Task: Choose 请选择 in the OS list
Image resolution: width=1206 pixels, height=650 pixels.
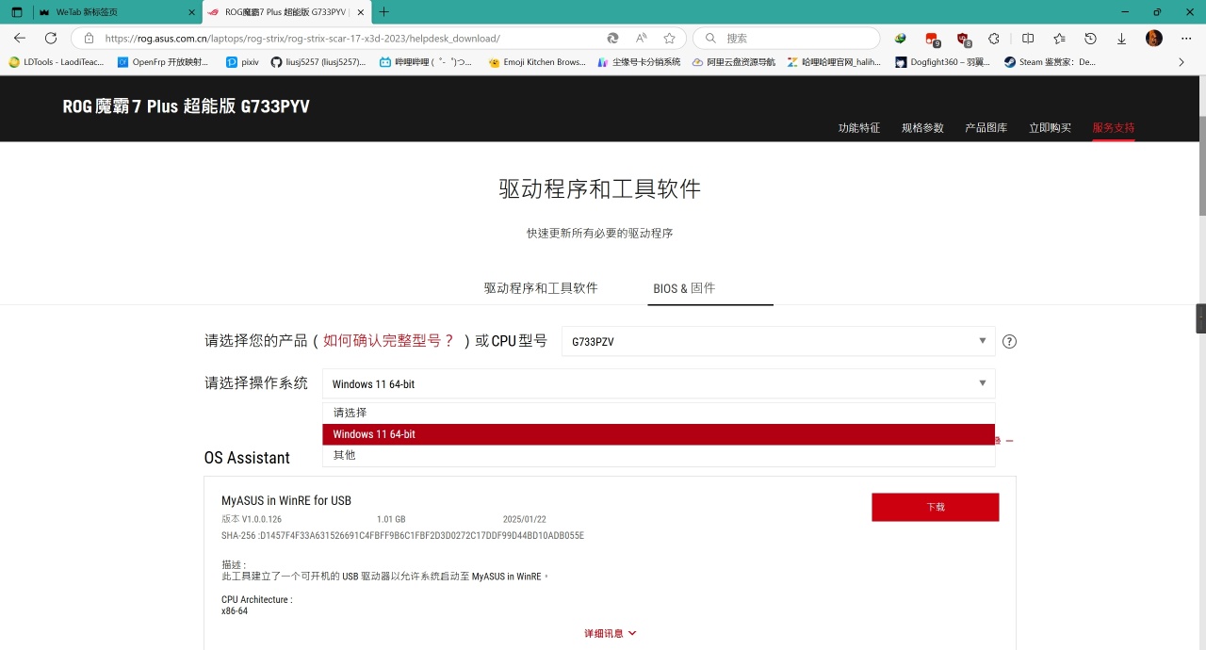Action: tap(659, 413)
